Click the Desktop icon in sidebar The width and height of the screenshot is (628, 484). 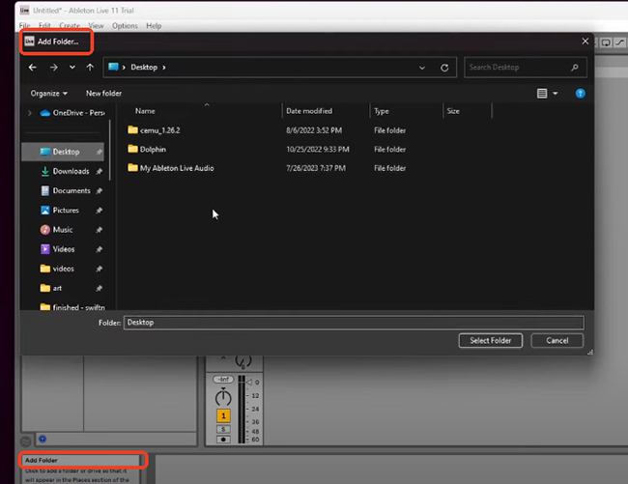[x=45, y=152]
